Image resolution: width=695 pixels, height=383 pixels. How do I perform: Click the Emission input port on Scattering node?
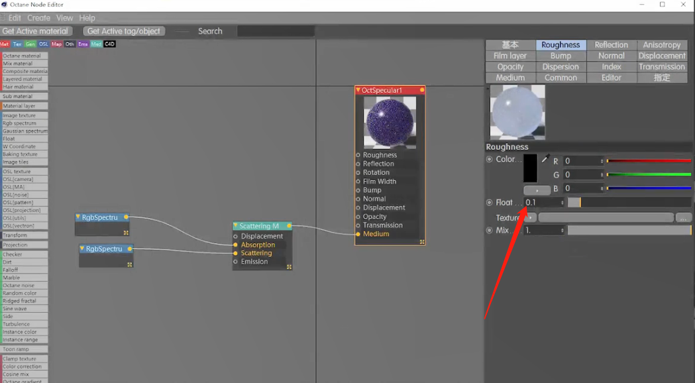(x=236, y=262)
